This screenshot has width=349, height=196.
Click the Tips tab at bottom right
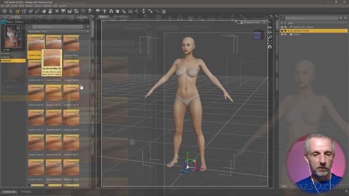[284, 186]
